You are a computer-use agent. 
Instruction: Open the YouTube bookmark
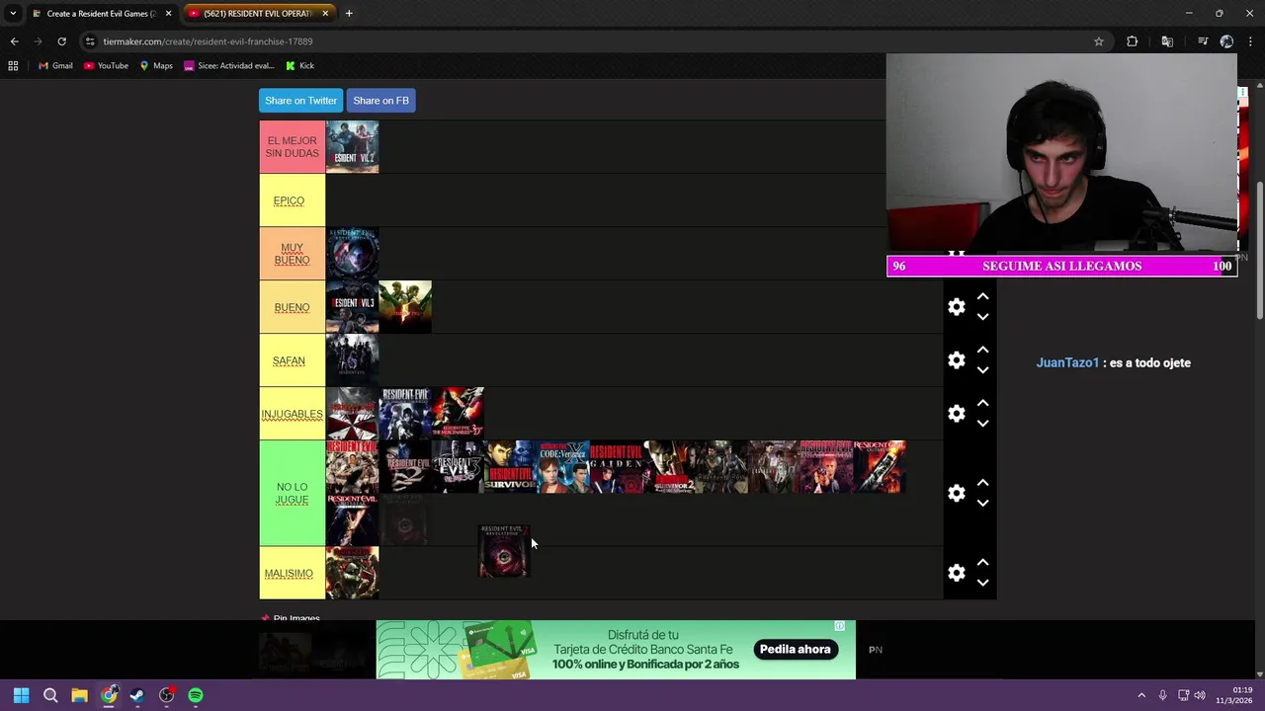[106, 66]
